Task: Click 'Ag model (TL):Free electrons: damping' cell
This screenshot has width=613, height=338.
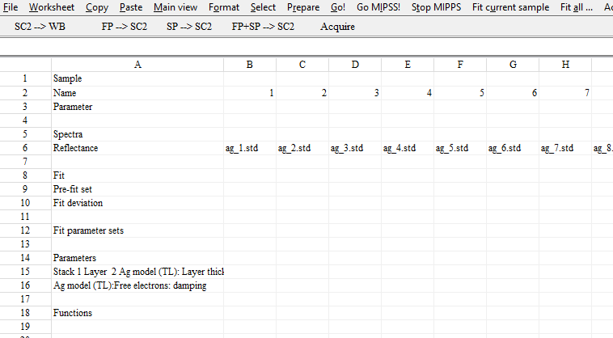Action: tap(137, 285)
